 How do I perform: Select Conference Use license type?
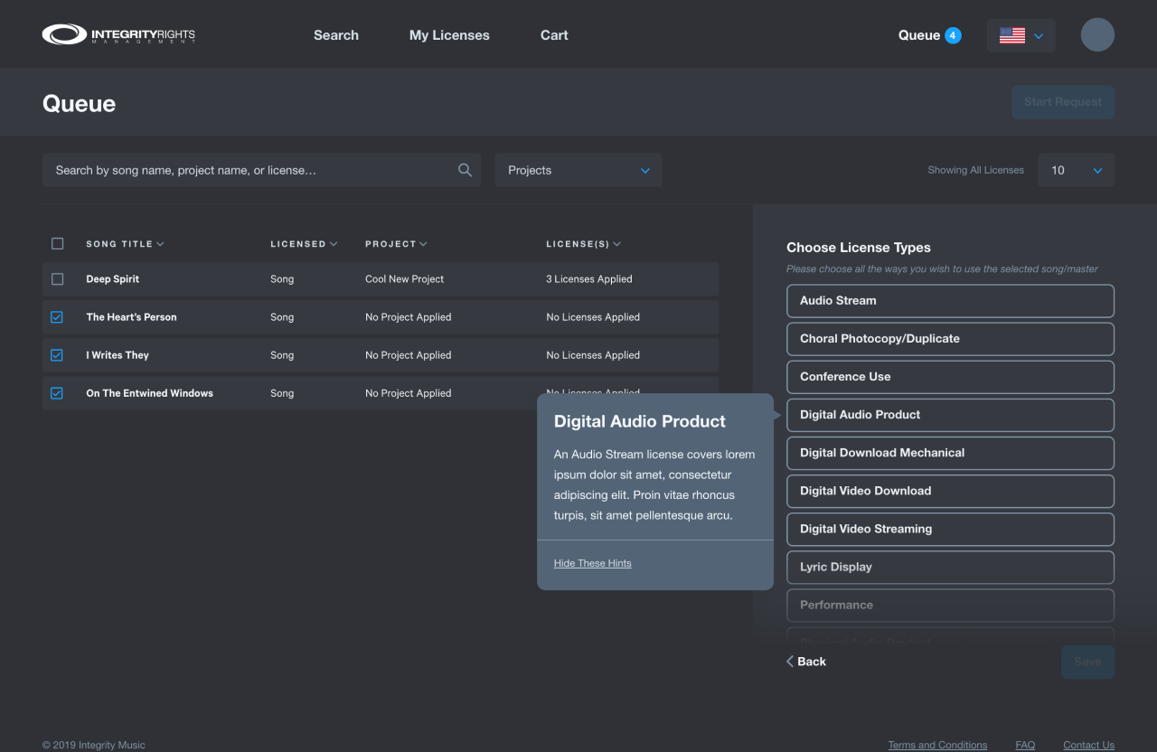pos(950,377)
